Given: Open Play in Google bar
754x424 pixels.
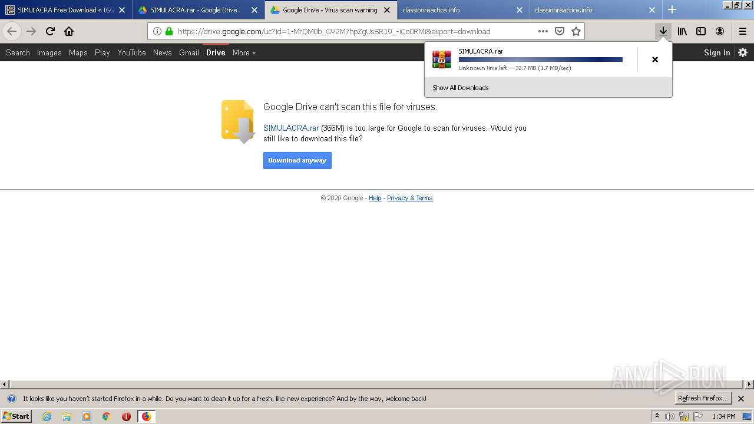Looking at the screenshot, I should click(x=102, y=52).
